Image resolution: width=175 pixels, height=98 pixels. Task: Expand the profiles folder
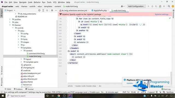coord(10,19)
